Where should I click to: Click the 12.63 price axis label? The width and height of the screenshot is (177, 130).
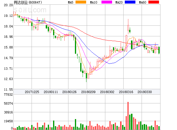(x=8, y=79)
